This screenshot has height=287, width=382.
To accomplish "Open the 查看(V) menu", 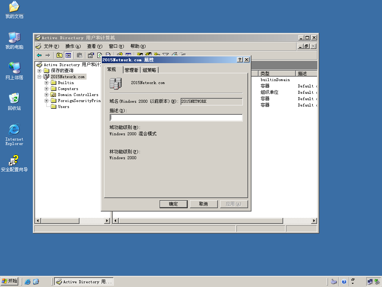I will pyautogui.click(x=94, y=46).
